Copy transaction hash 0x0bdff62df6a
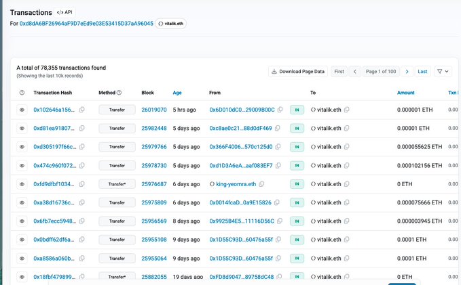 pyautogui.click(x=82, y=239)
